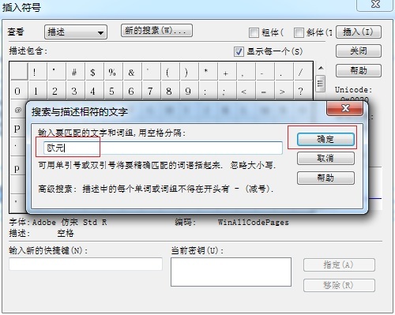Select the ) symbol cell
The height and width of the screenshot is (315, 395).
point(189,71)
